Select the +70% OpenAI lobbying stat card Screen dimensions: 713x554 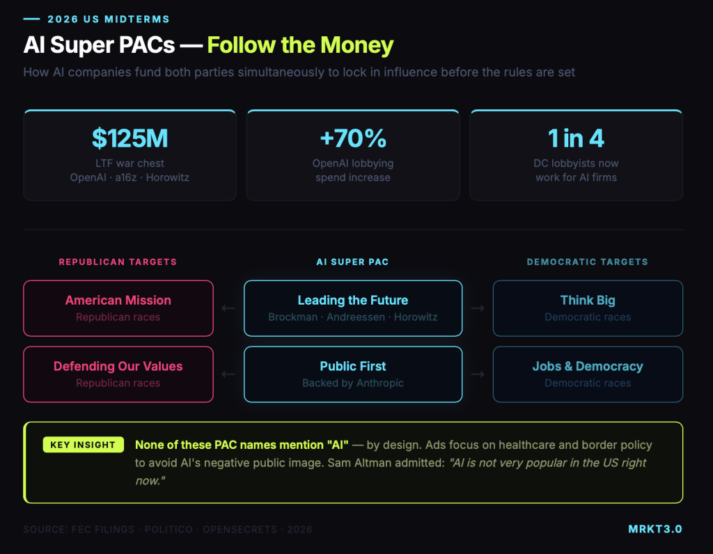tap(353, 155)
